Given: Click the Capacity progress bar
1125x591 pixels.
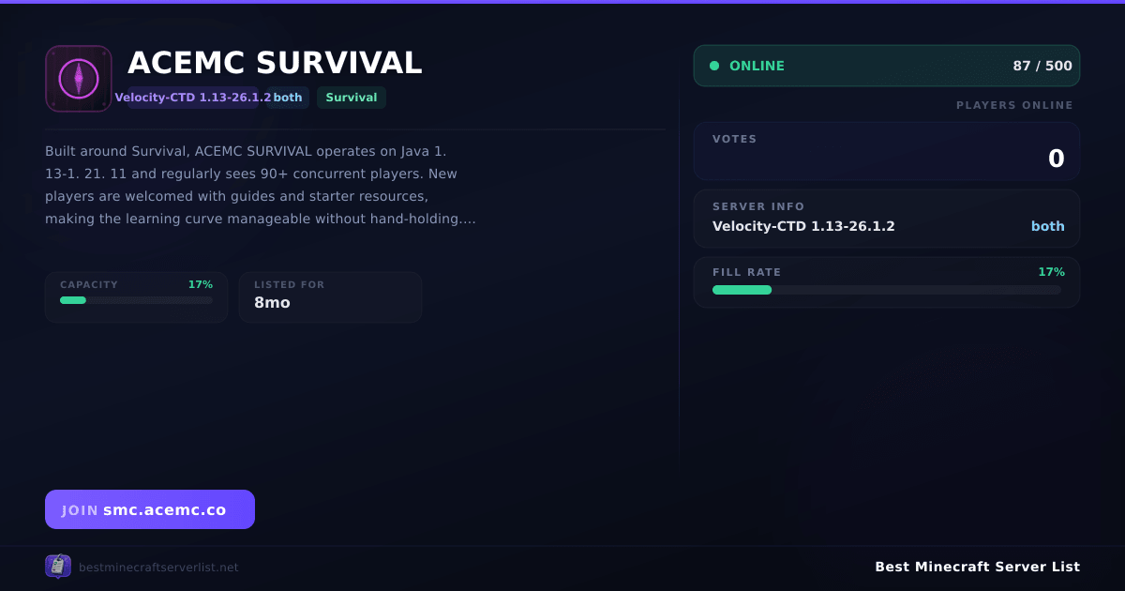Looking at the screenshot, I should pyautogui.click(x=136, y=300).
